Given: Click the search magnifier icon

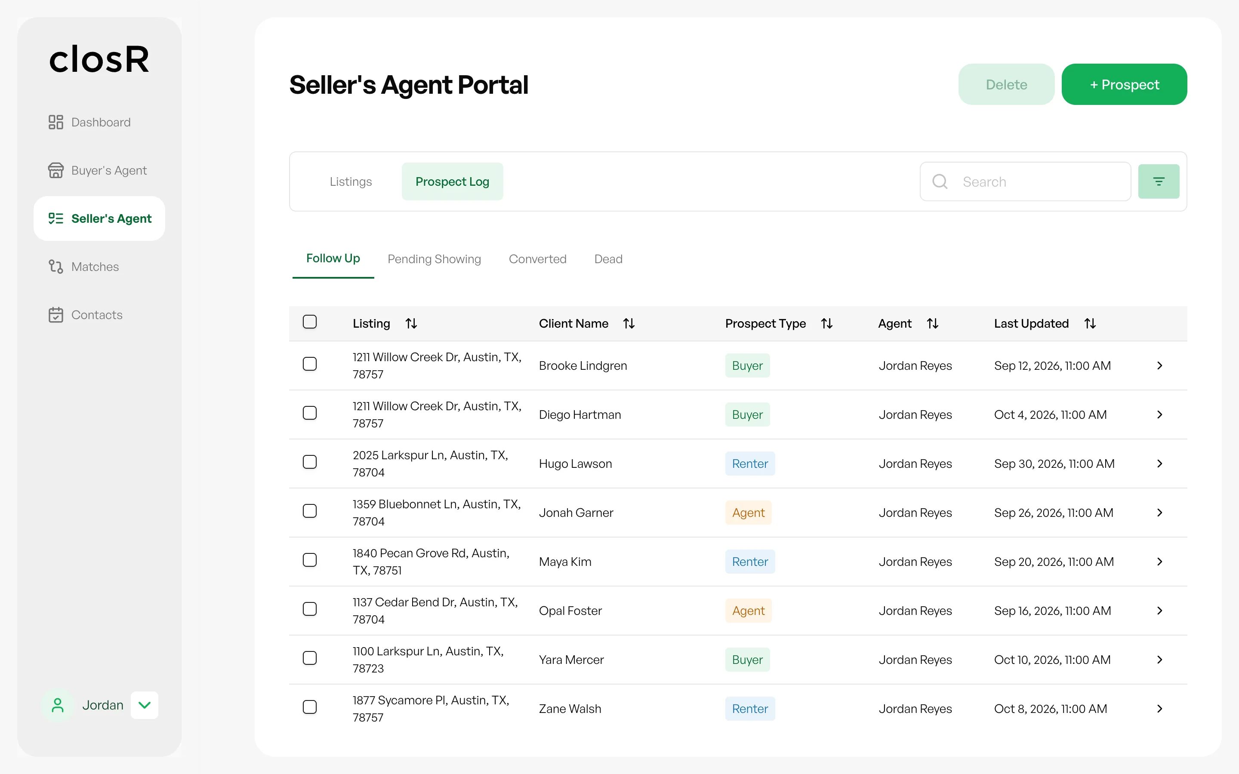Looking at the screenshot, I should point(940,181).
